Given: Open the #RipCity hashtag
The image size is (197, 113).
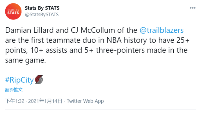Looking at the screenshot, I should point(19,80).
